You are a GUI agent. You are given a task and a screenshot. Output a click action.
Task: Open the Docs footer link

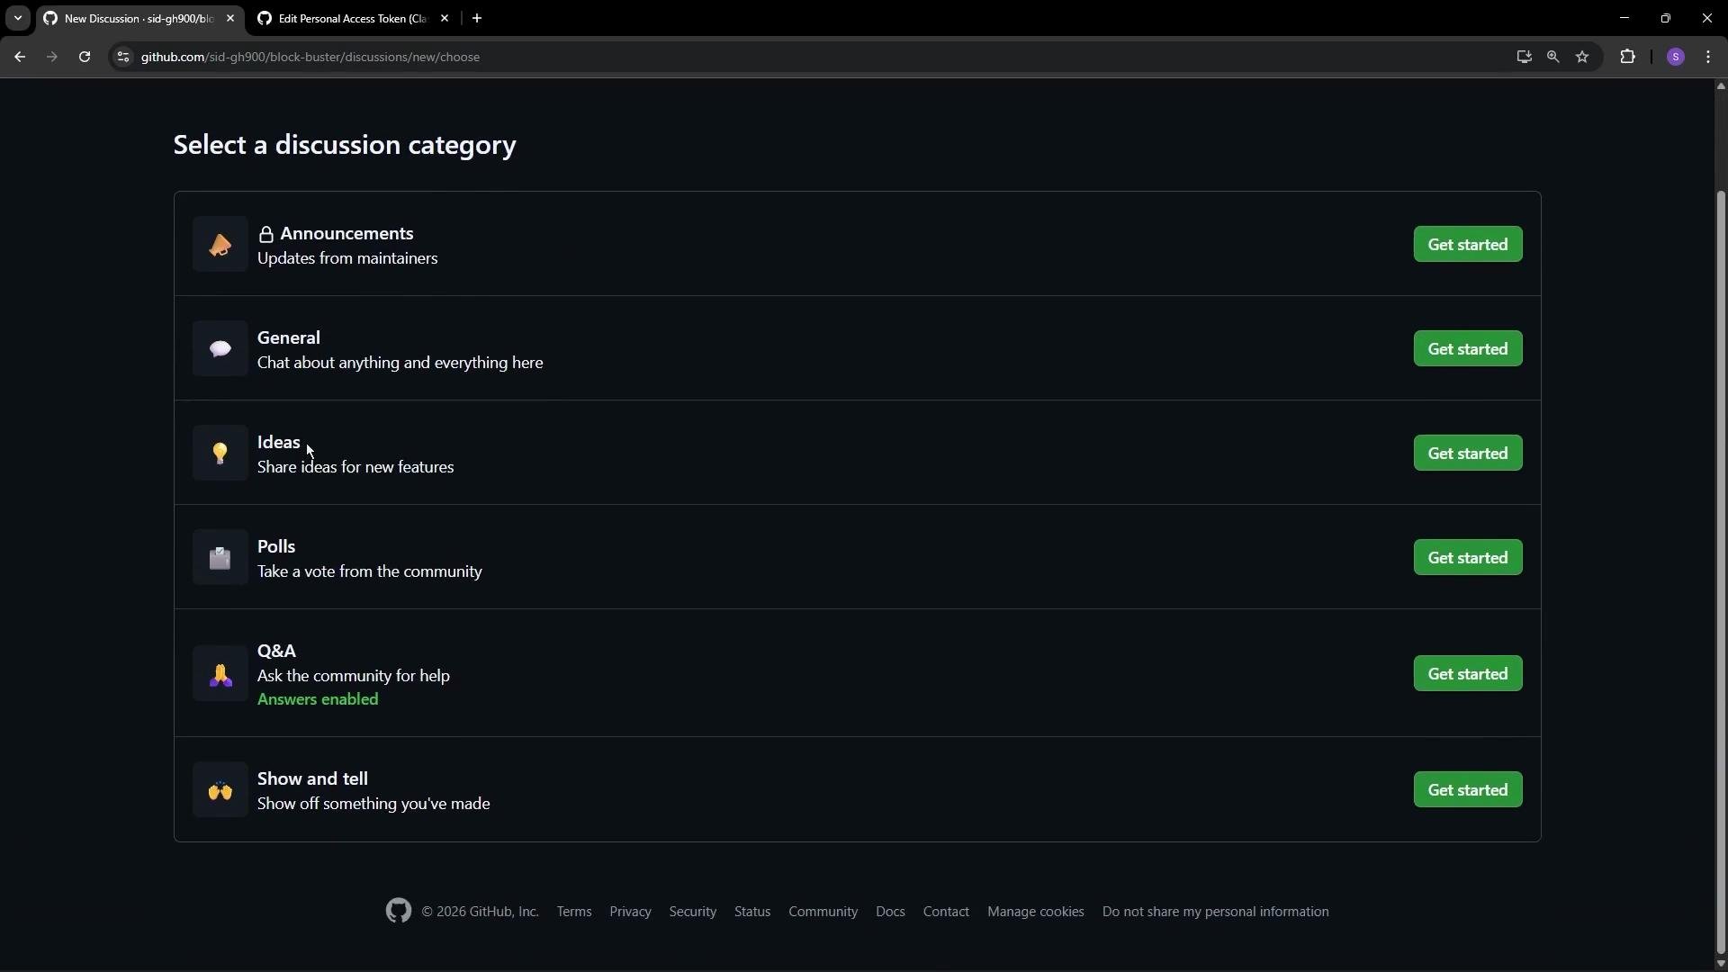891,912
